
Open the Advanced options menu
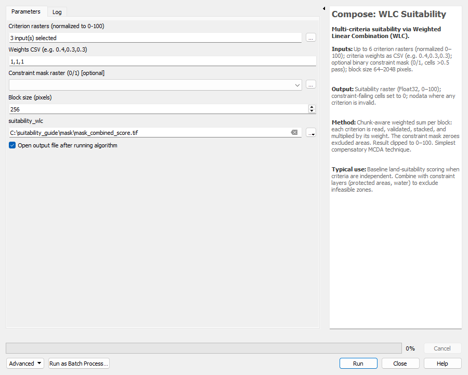pyautogui.click(x=25, y=364)
